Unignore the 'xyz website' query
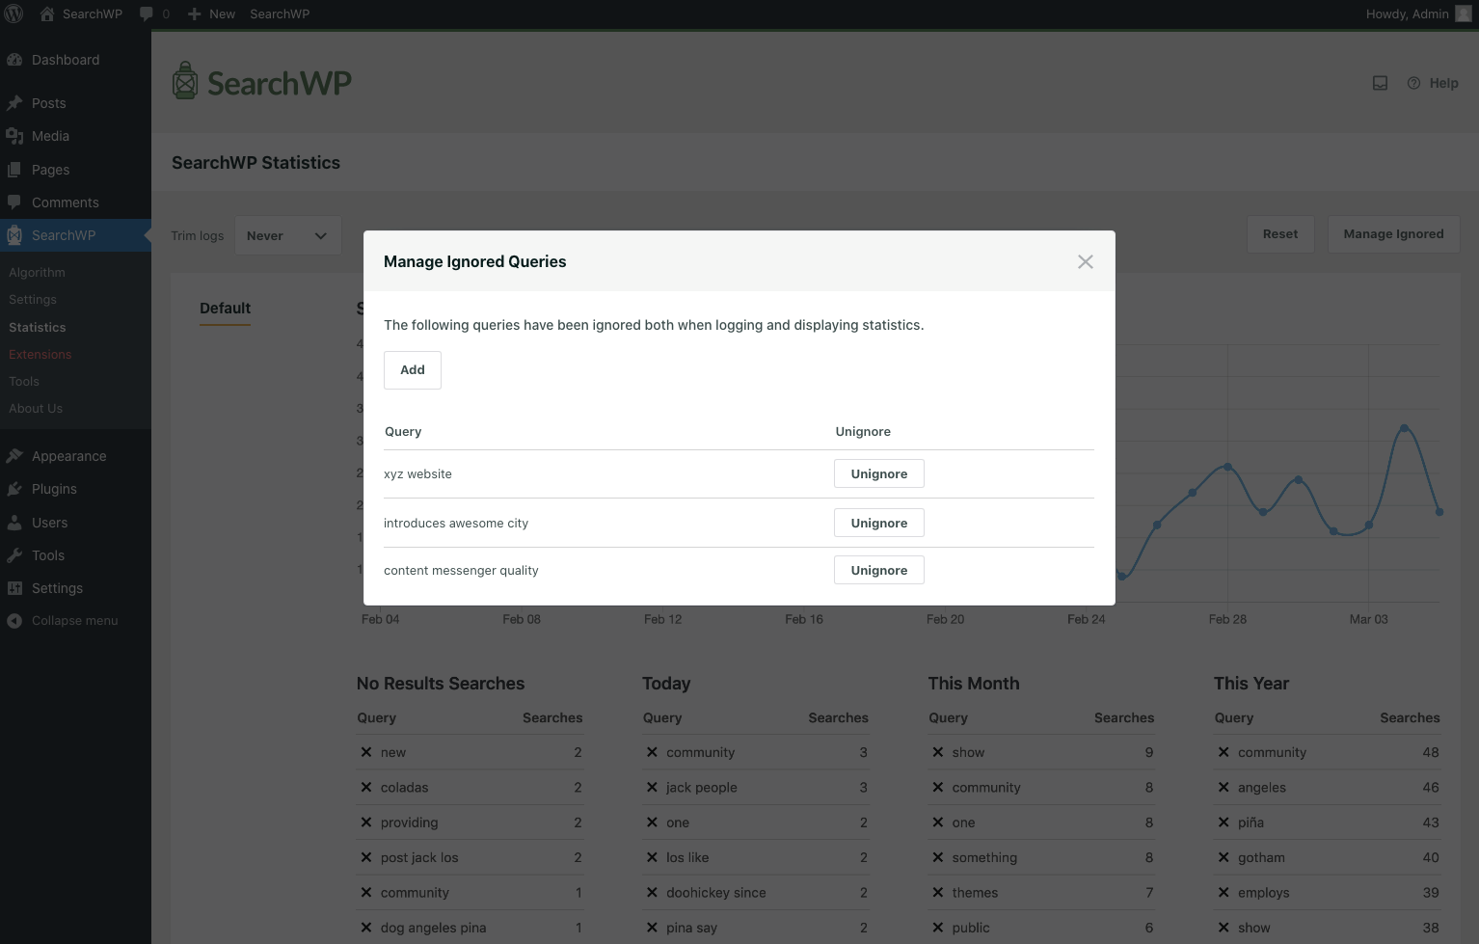Image resolution: width=1479 pixels, height=944 pixels. (x=878, y=474)
